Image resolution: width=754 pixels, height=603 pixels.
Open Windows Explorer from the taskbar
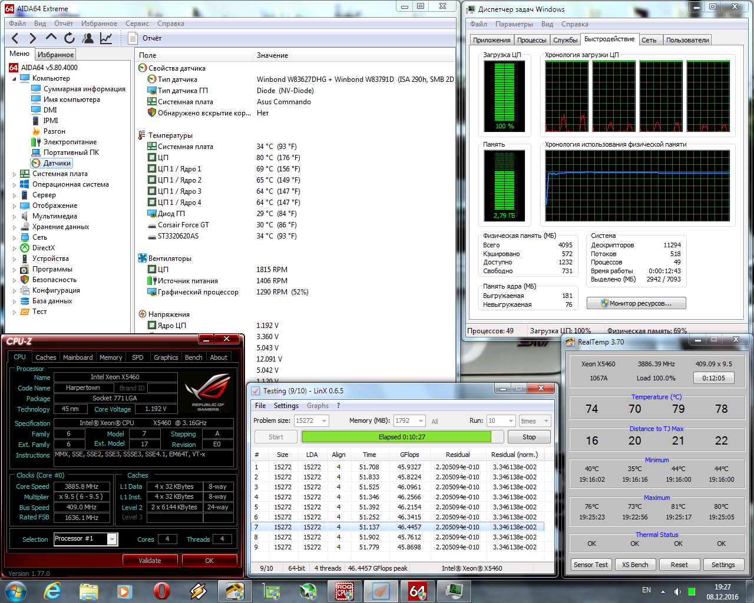89,591
